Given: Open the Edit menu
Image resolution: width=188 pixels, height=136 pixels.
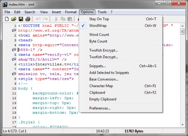Looking at the screenshot, I should coord(17,12).
